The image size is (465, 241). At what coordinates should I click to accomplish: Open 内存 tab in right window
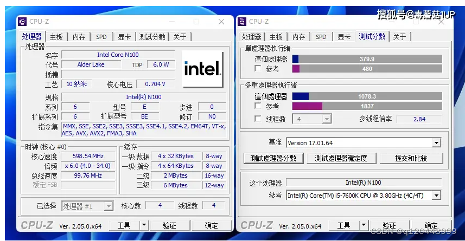click(298, 37)
